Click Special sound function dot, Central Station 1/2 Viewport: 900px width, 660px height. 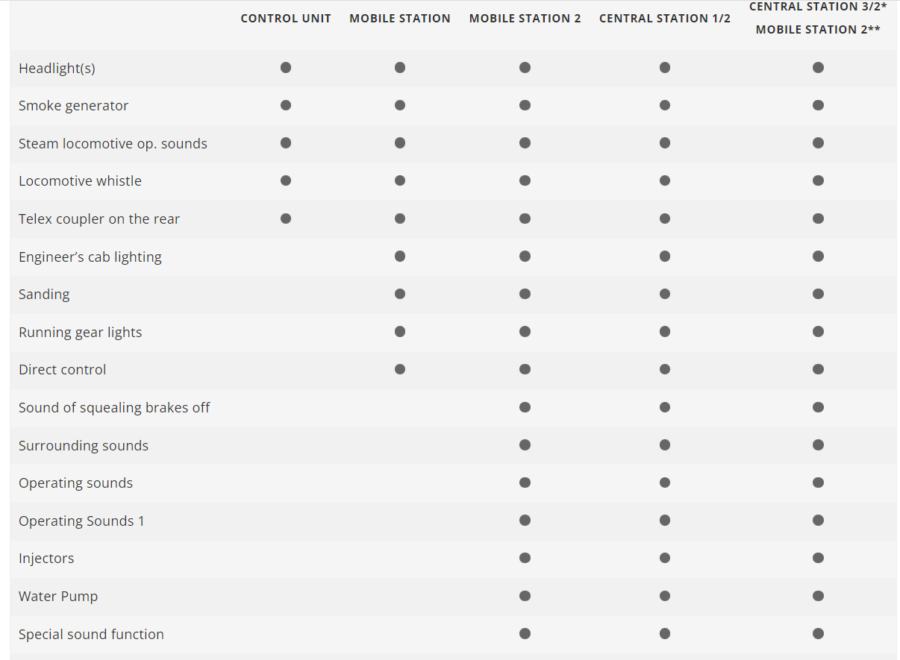[665, 634]
